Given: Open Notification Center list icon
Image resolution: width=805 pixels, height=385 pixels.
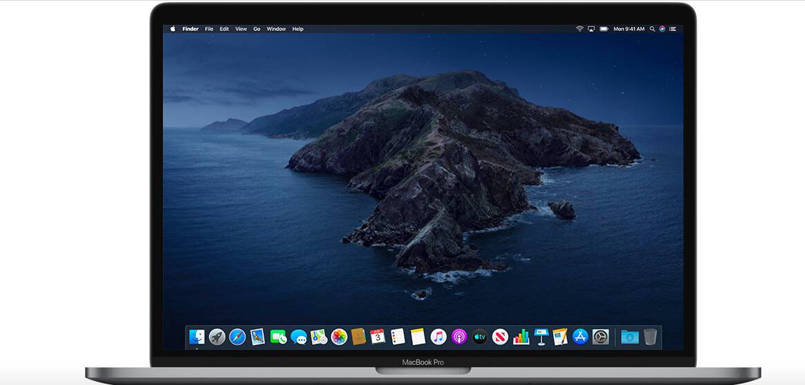Looking at the screenshot, I should tap(672, 29).
